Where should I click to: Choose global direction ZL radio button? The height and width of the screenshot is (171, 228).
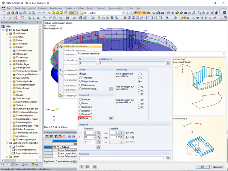click(x=139, y=94)
